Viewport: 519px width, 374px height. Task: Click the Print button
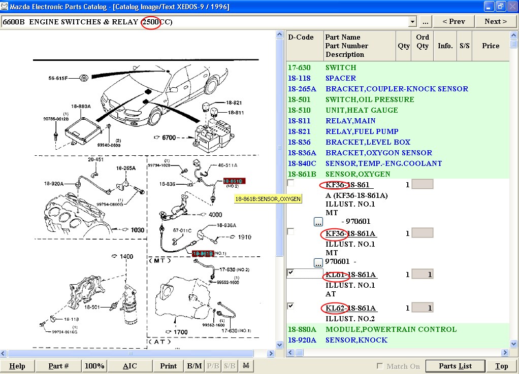pyautogui.click(x=169, y=366)
